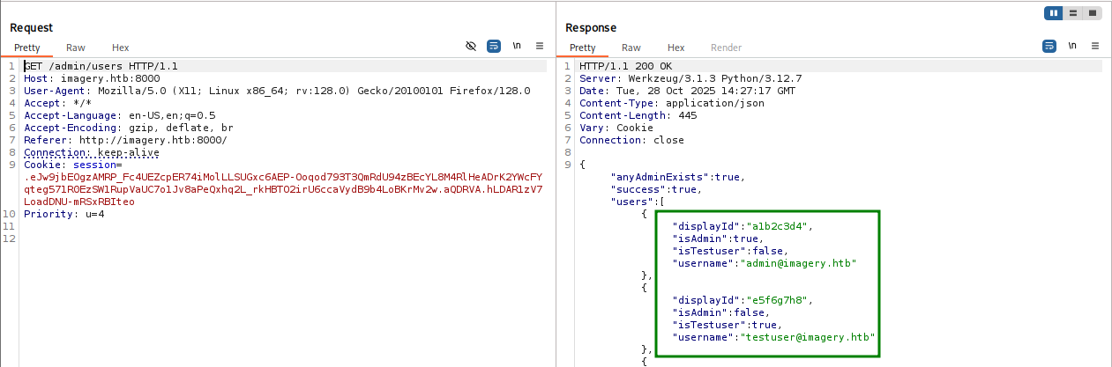Switch Request view to Raw tab
Image resolution: width=1112 pixels, height=367 pixels.
pyautogui.click(x=76, y=48)
